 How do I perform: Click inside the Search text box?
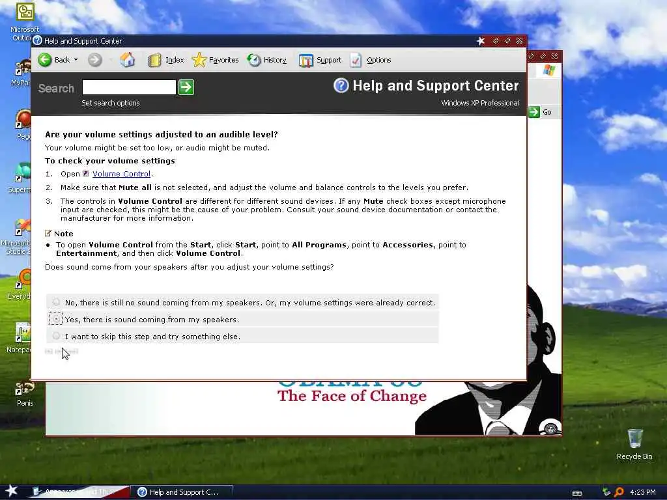(129, 87)
